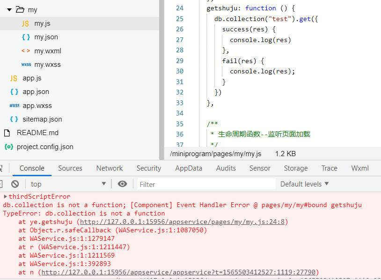
Task: Click the wxss icon beside app.wxss
Action: (15, 106)
